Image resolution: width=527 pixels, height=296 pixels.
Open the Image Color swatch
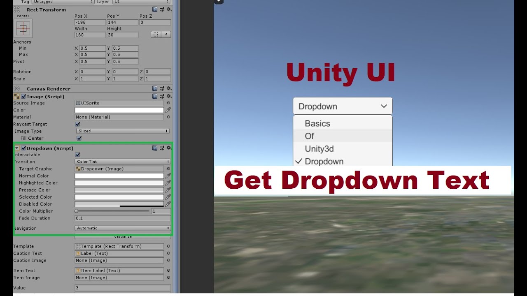(119, 110)
